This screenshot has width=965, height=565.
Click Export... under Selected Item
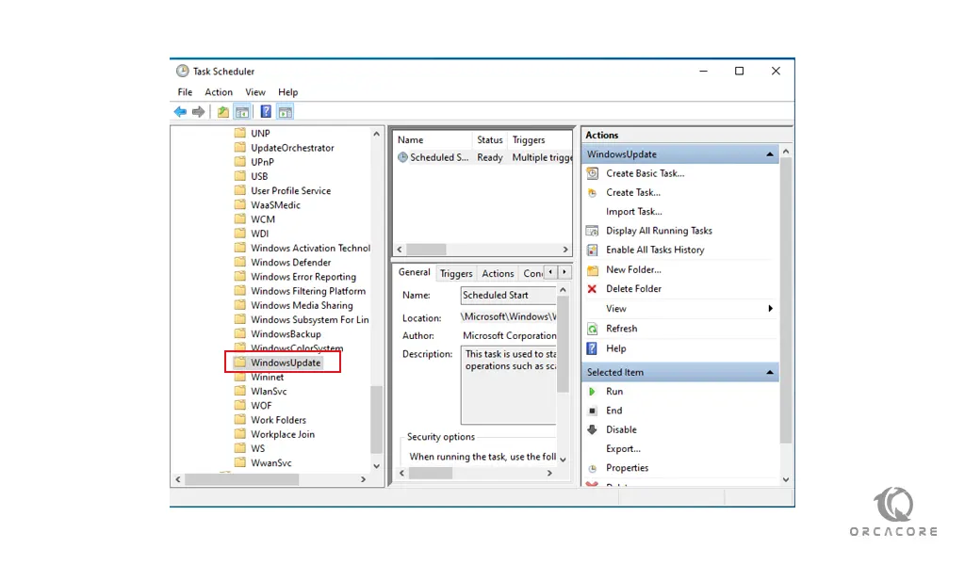click(624, 449)
